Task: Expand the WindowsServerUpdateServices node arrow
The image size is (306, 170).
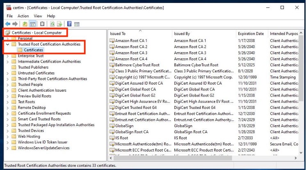Action: [x=8, y=148]
